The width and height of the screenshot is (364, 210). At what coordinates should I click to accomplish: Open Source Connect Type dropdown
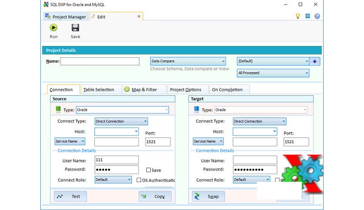pos(121,121)
